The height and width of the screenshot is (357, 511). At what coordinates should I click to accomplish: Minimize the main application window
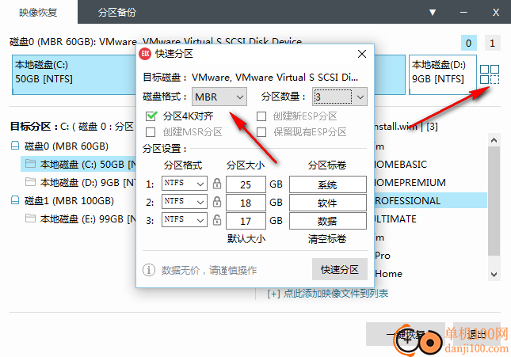click(463, 13)
